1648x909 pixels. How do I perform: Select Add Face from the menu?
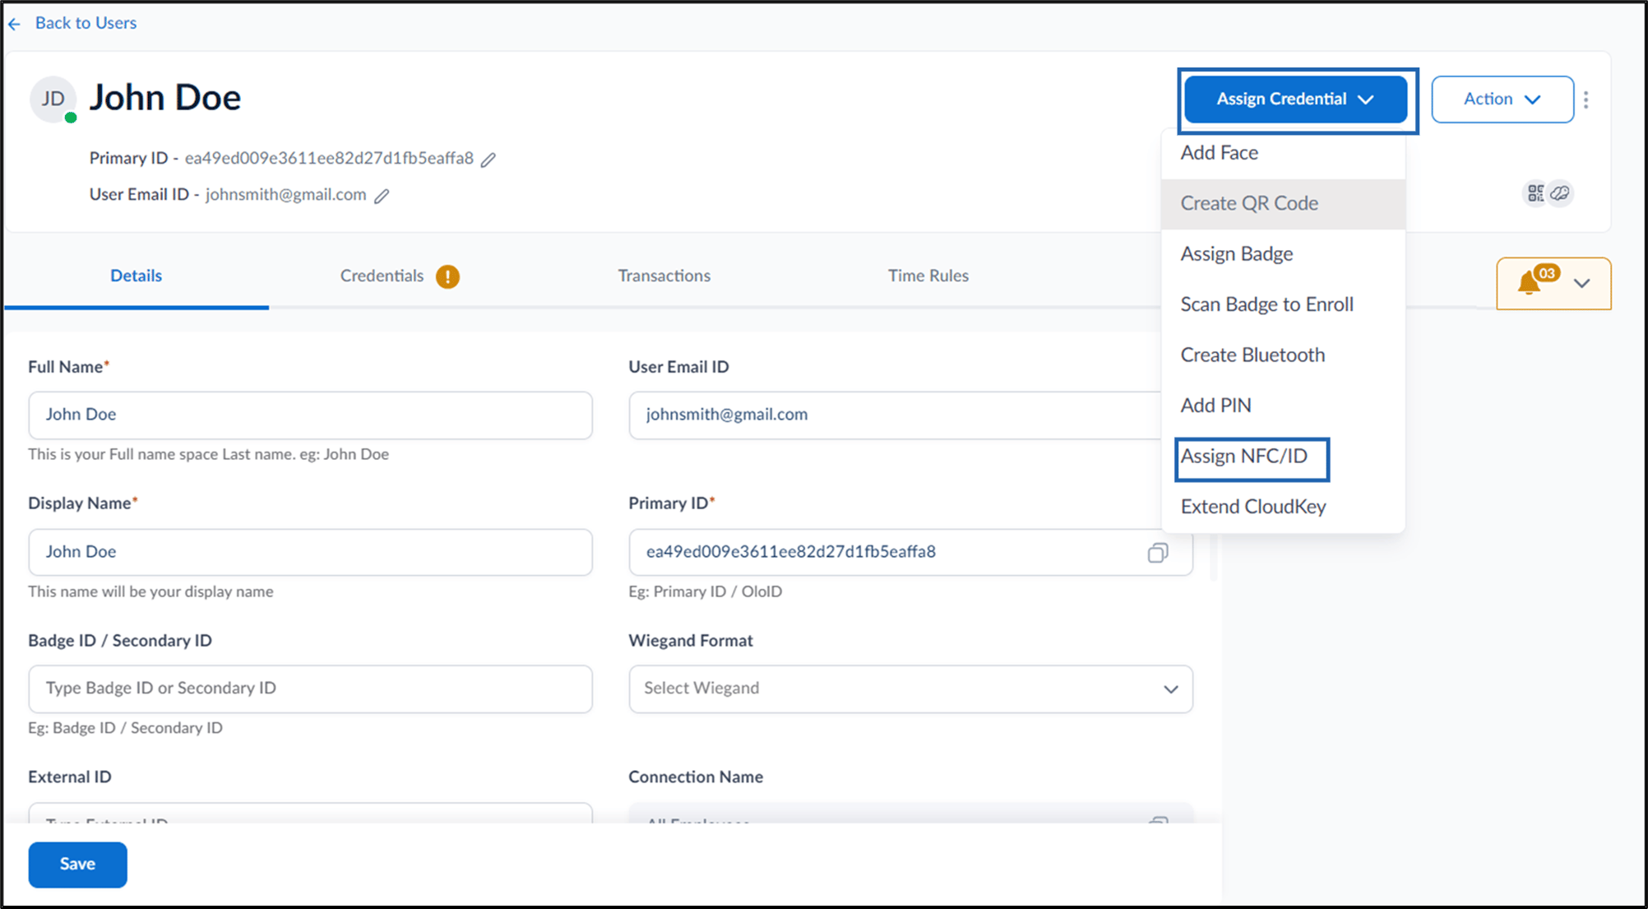coord(1283,153)
